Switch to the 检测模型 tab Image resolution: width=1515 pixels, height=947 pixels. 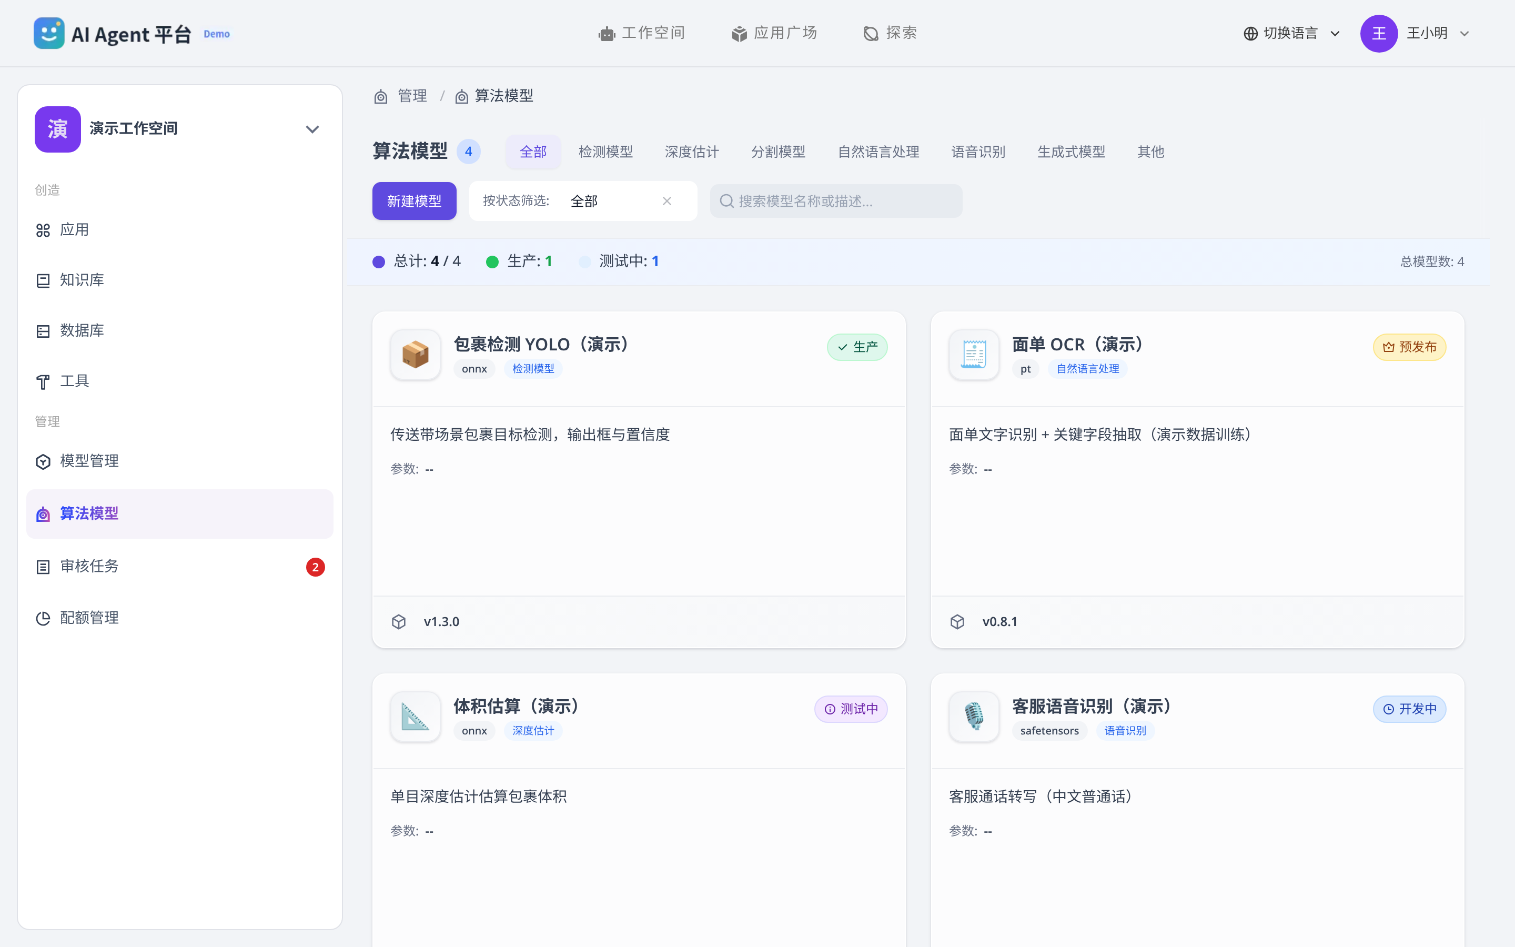pos(605,152)
